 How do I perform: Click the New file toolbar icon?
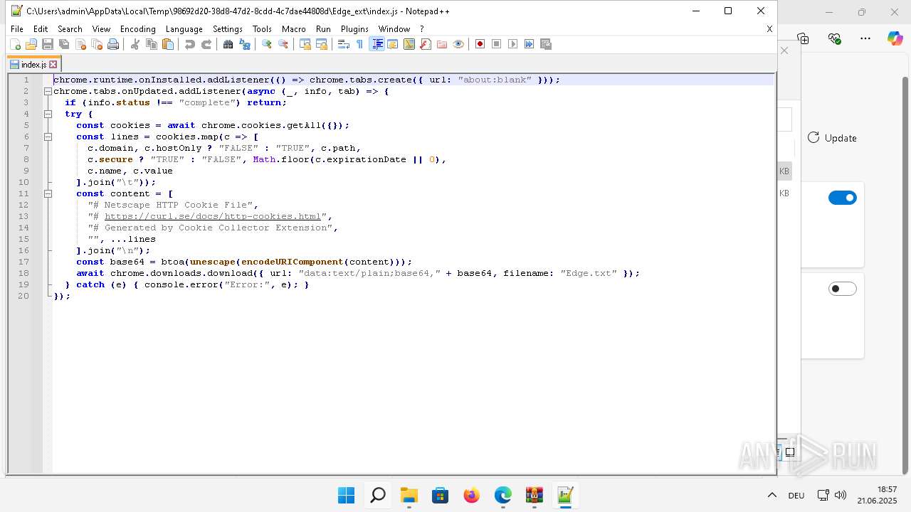(15, 44)
